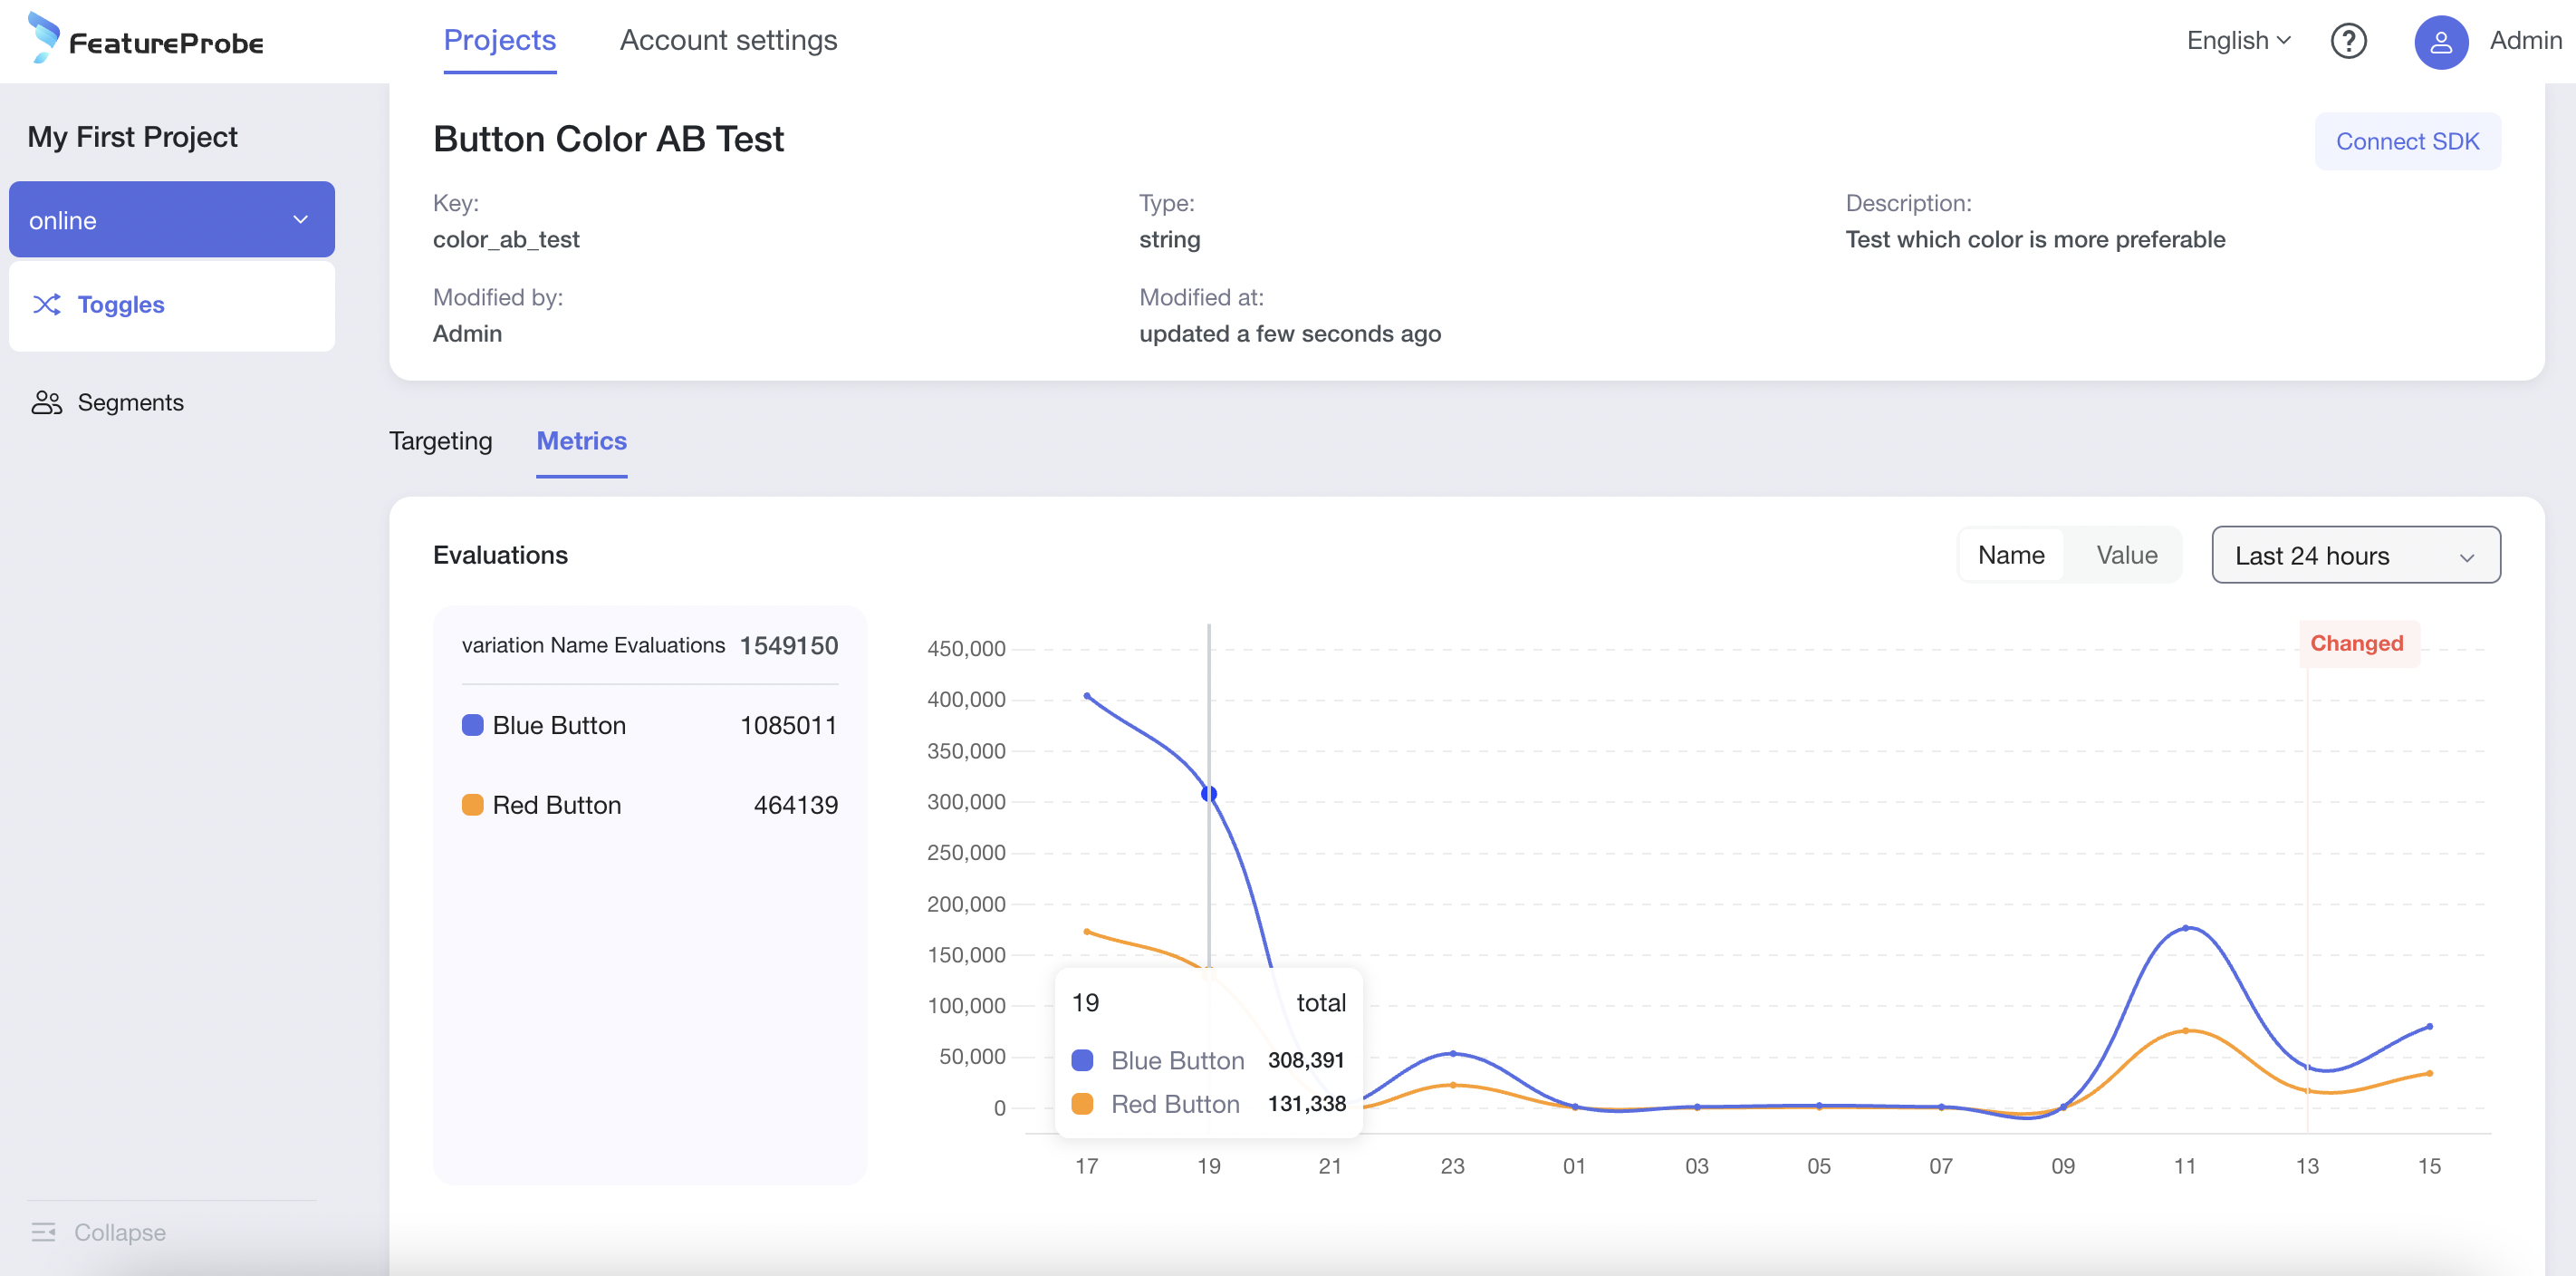Screen dimensions: 2576x1276
Task: Click the chevron arrow on online environment
Action: click(300, 219)
